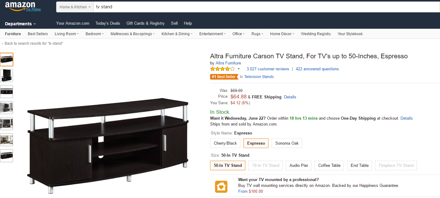Click the star rating icons

tap(222, 69)
